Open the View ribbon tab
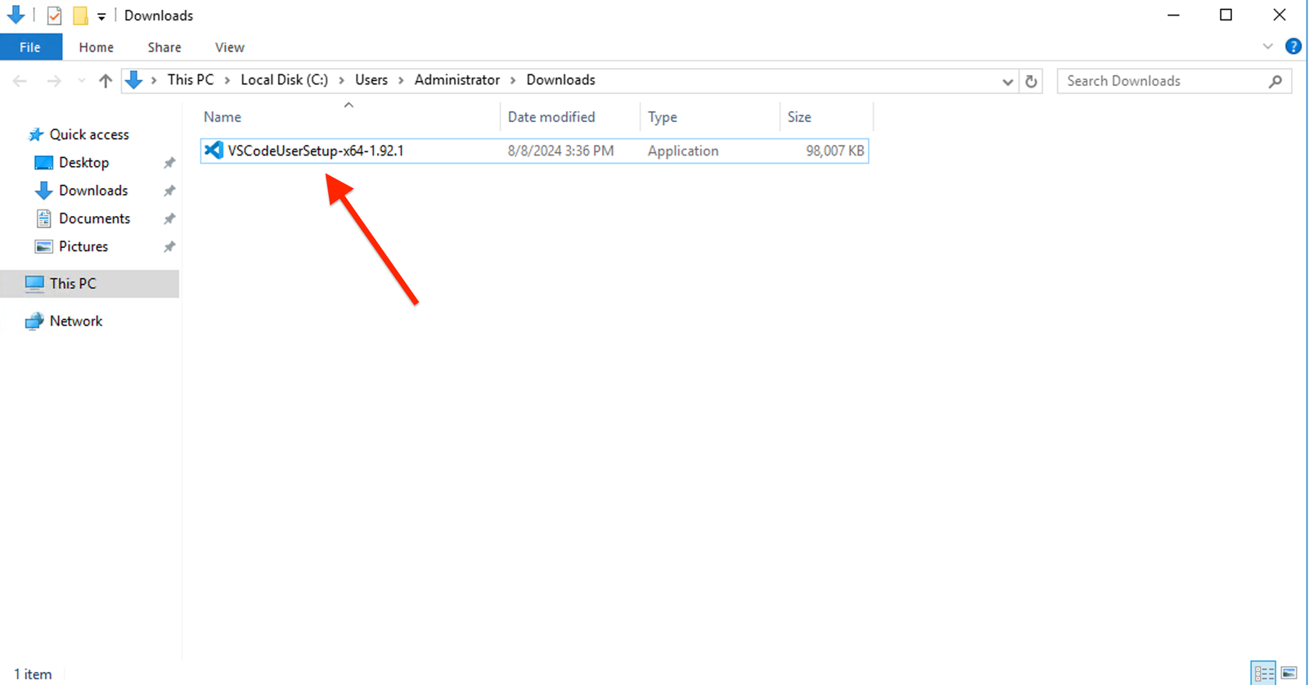Viewport: 1309px width, 685px height. (230, 47)
